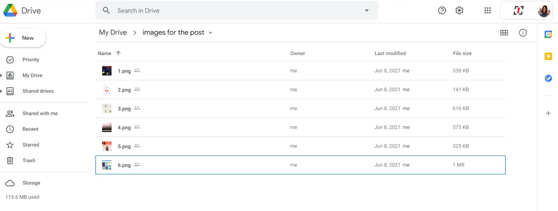The image size is (558, 211).
Task: Click the 141 KB file size
Action: click(461, 89)
